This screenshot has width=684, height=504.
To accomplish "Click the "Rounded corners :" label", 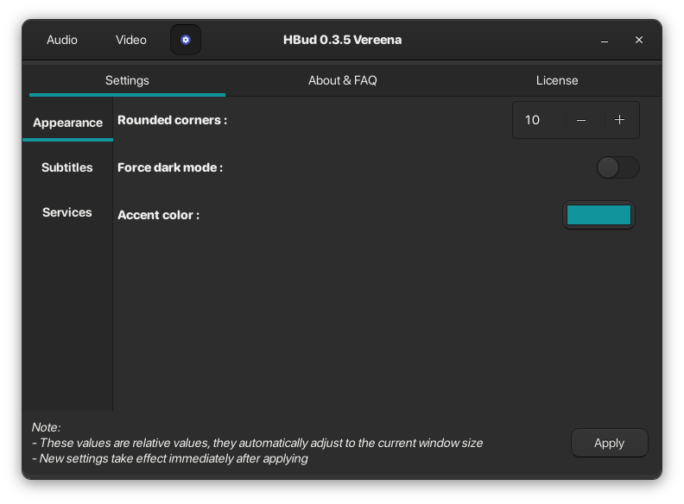I will 173,120.
